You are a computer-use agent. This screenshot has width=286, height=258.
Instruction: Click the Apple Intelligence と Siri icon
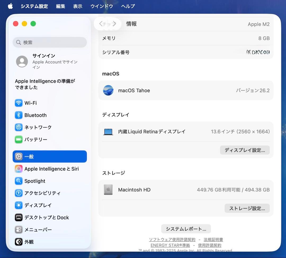[x=19, y=169]
